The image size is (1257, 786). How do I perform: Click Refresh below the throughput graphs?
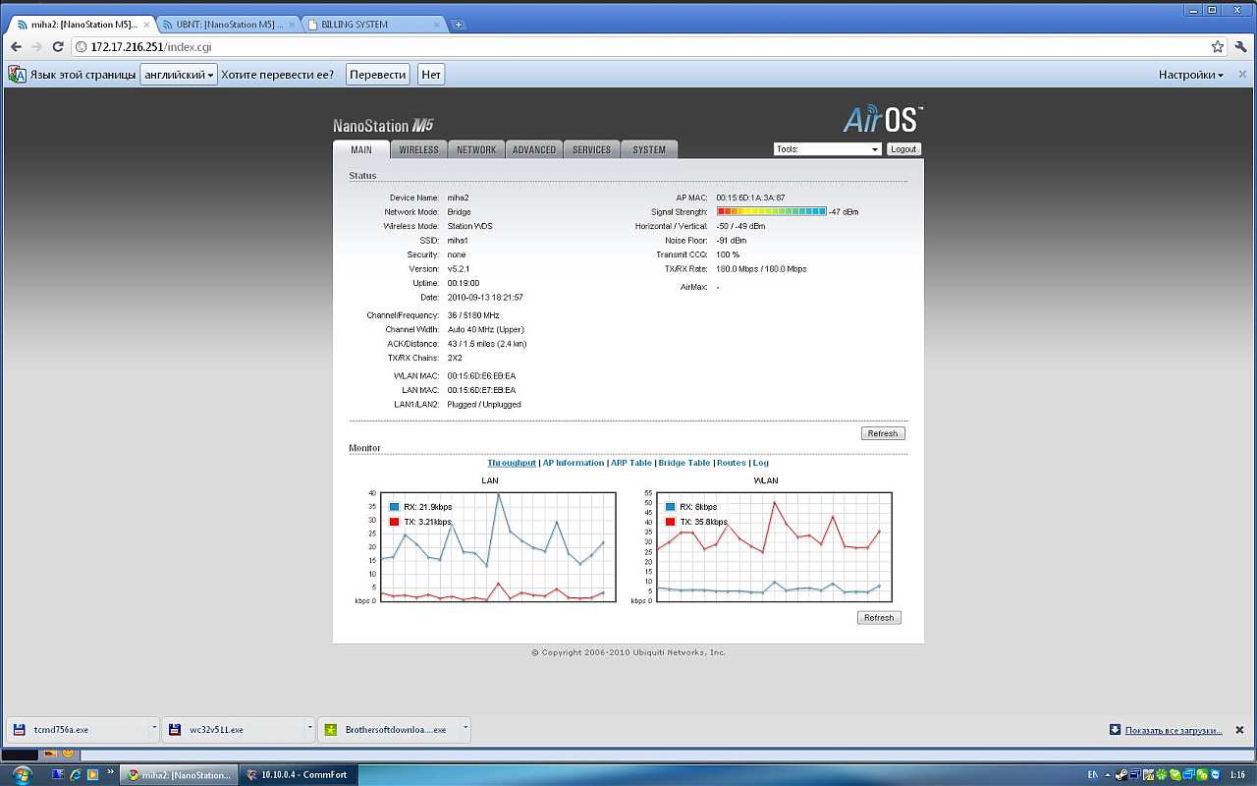[879, 618]
